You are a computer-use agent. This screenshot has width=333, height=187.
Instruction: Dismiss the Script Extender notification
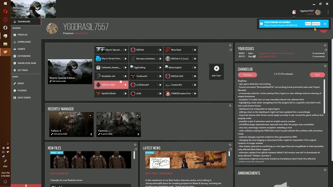pos(316,24)
